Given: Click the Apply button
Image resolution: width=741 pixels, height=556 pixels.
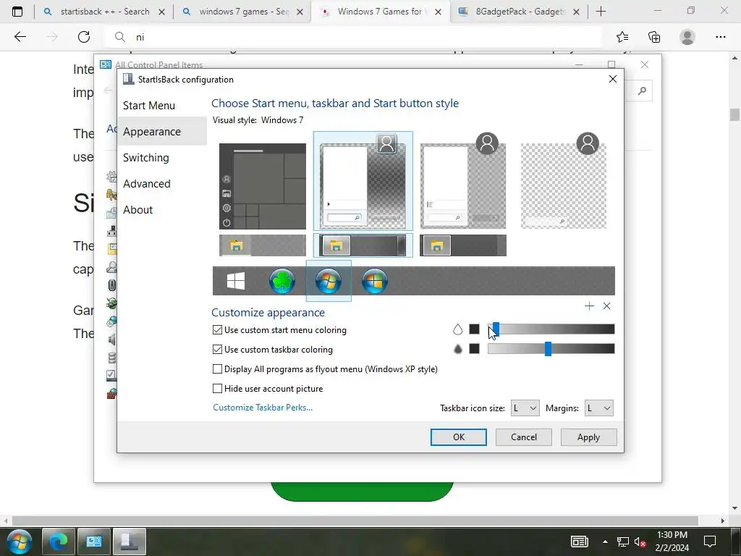Looking at the screenshot, I should click(x=588, y=437).
